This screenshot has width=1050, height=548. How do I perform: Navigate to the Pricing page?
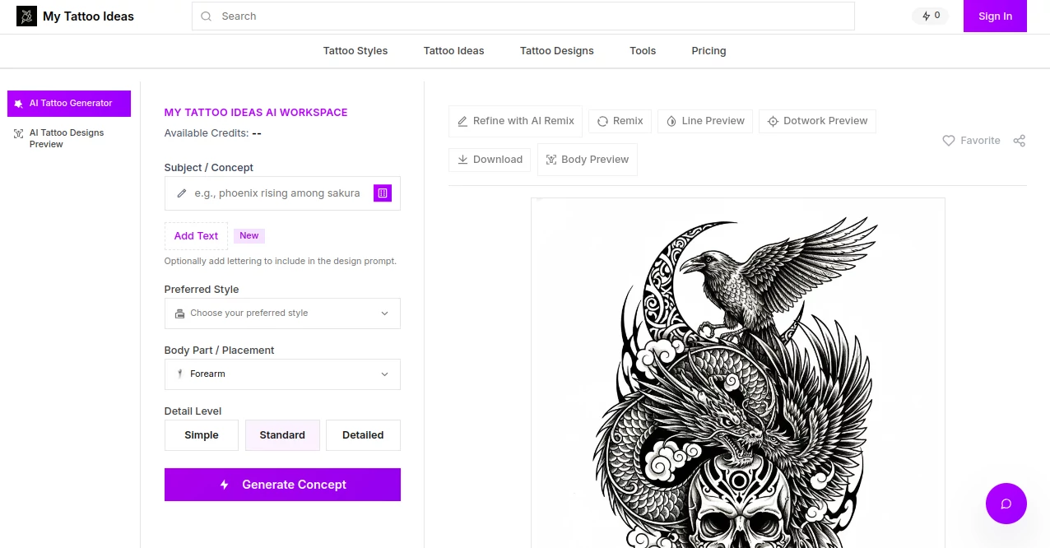tap(709, 50)
